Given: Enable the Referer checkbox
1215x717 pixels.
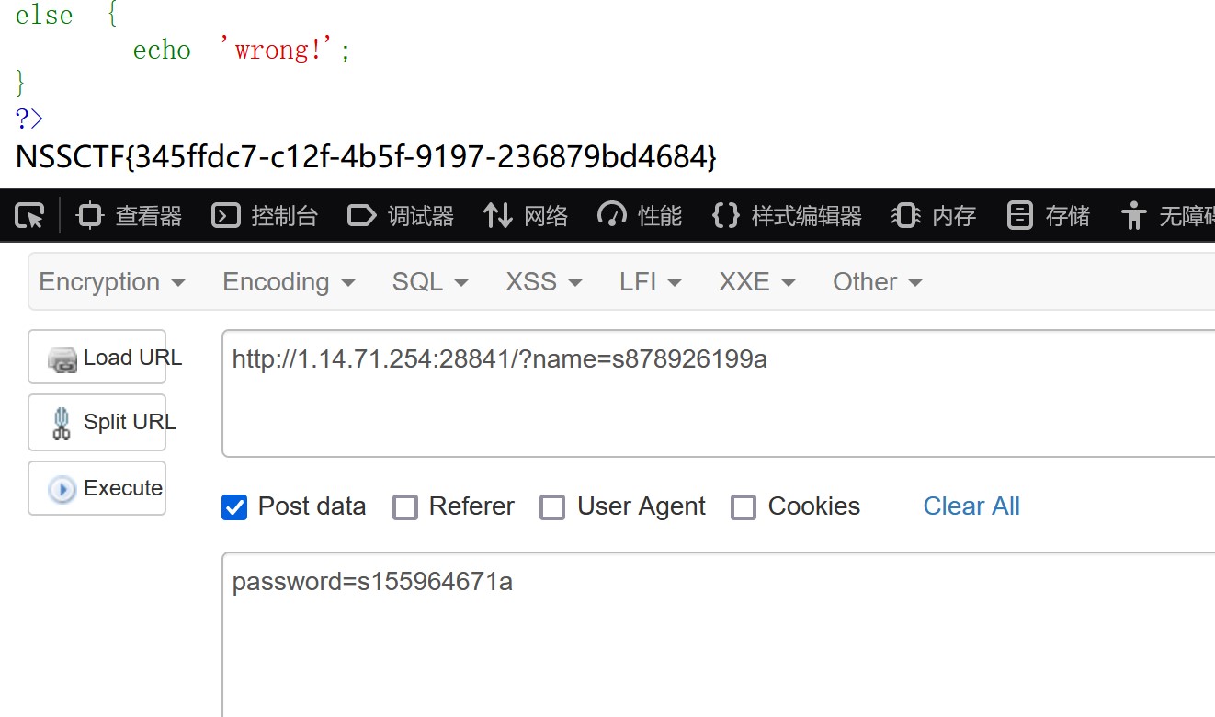Looking at the screenshot, I should [405, 507].
